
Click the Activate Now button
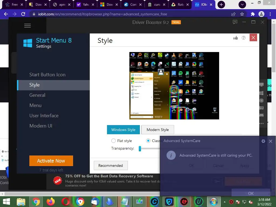point(51,161)
